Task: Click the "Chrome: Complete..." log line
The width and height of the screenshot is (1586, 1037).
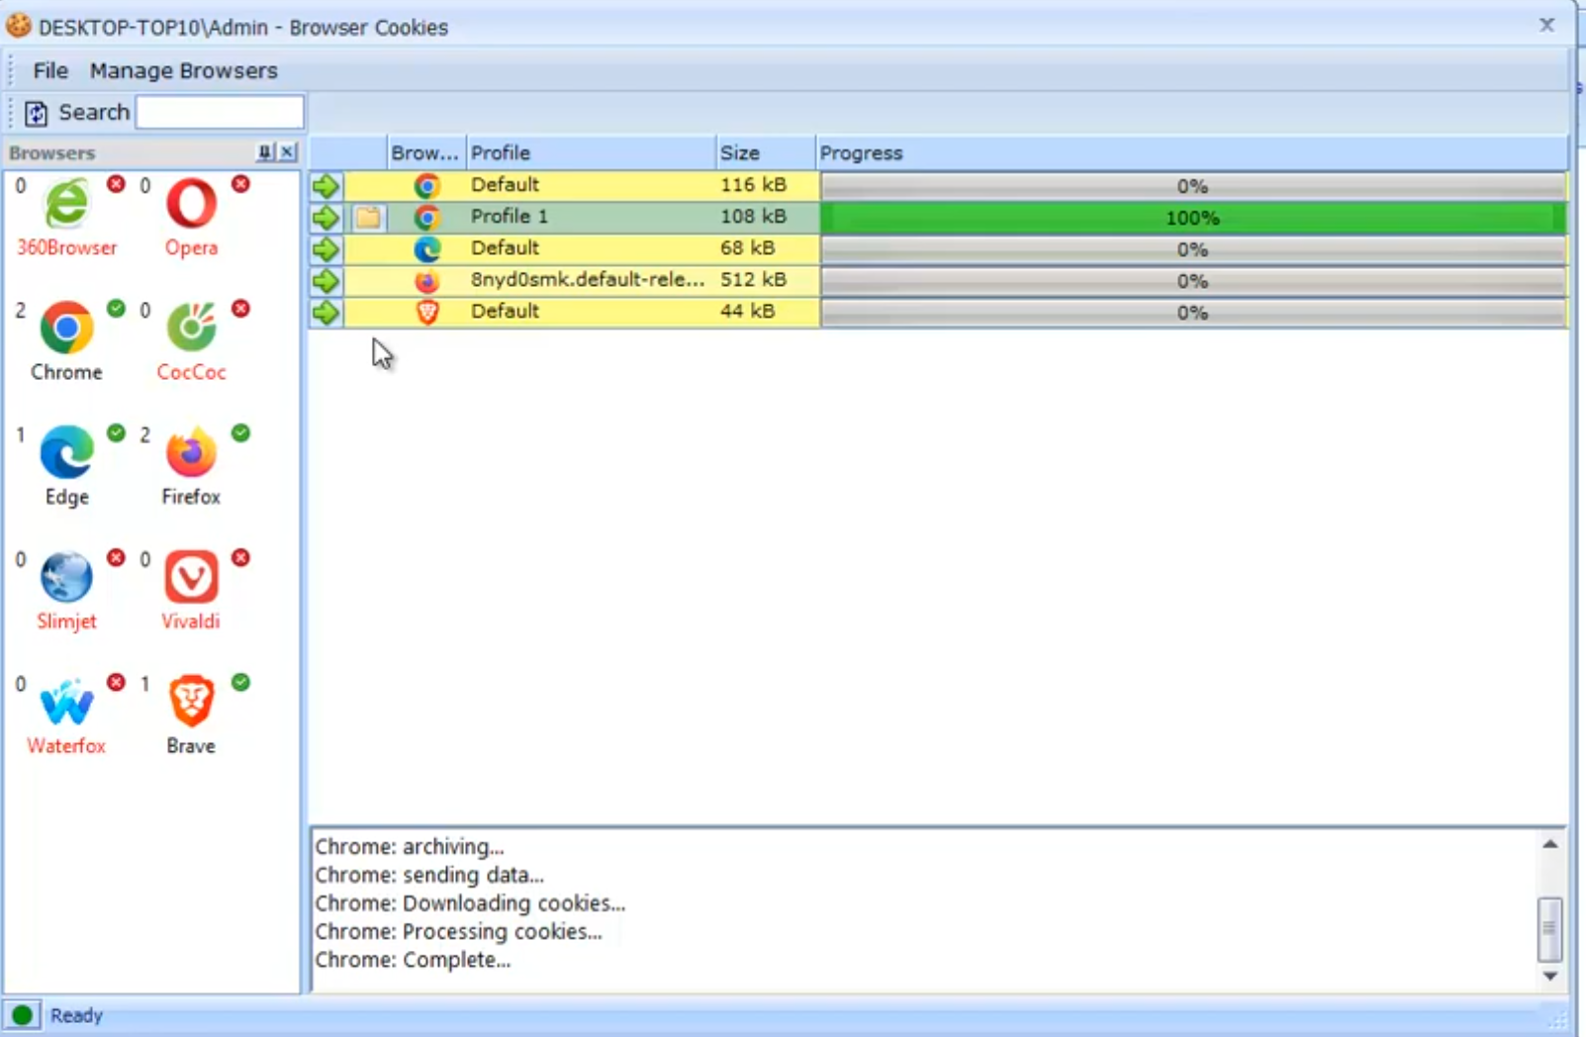Action: (x=413, y=960)
